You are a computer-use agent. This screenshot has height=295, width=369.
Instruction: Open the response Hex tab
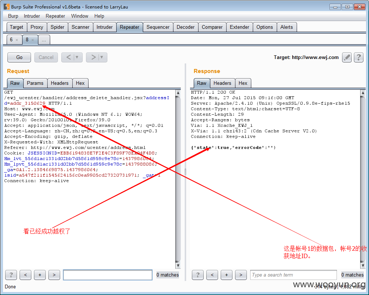[x=243, y=83]
